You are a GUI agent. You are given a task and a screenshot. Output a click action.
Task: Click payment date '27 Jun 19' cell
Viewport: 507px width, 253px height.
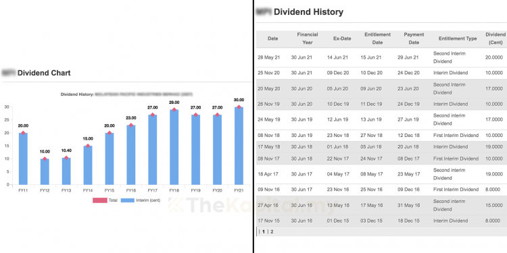[x=408, y=119]
